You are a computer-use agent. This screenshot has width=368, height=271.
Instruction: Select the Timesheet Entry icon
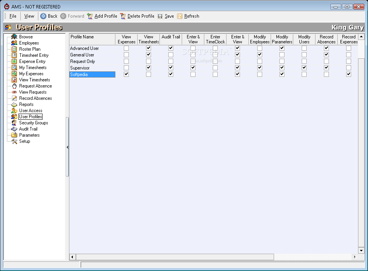[x=14, y=55]
